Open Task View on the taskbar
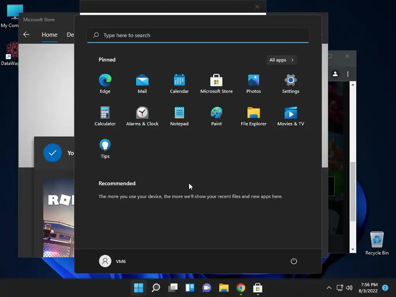This screenshot has width=396, height=297. [x=173, y=288]
